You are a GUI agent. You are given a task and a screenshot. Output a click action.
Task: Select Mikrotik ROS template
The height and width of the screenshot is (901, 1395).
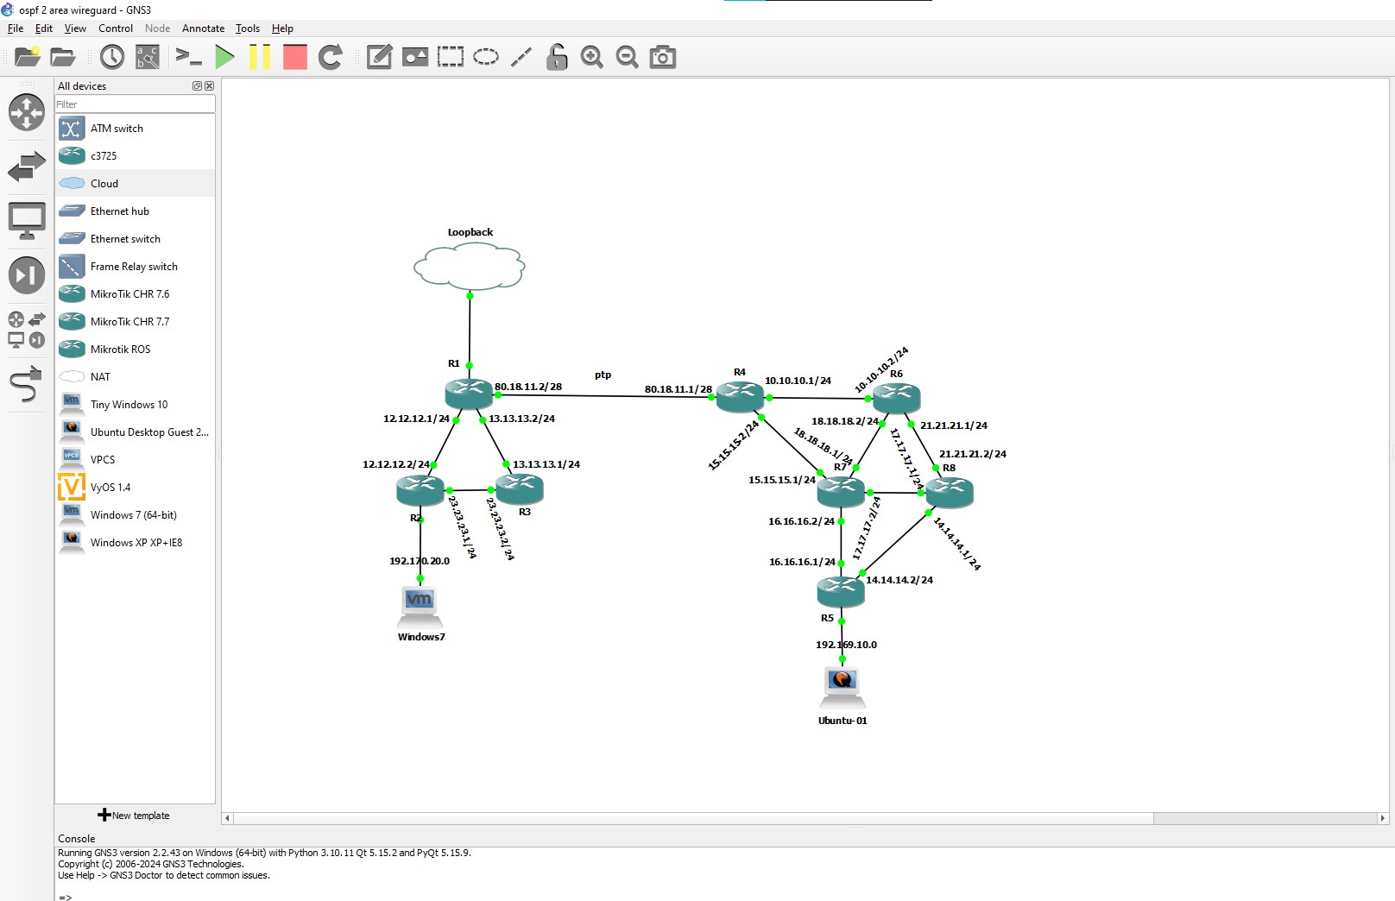[x=135, y=350]
